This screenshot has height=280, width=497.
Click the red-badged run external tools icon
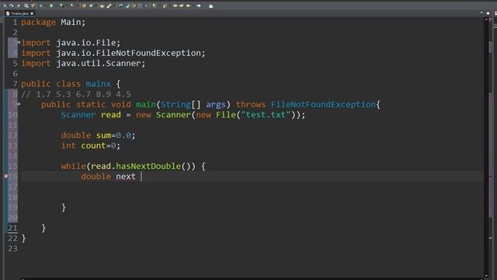coord(72,5)
